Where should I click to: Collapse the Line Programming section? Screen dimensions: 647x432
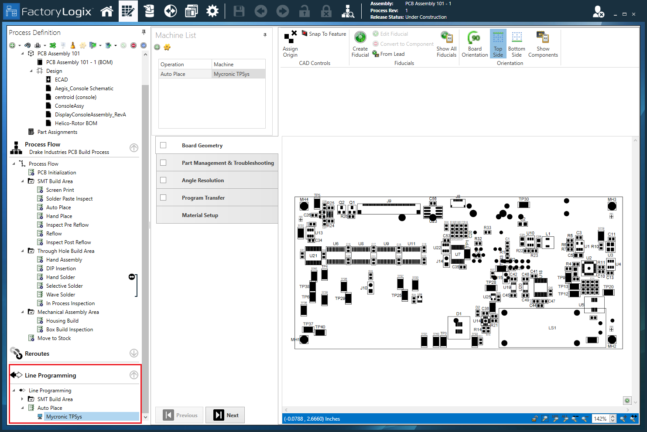click(x=134, y=375)
